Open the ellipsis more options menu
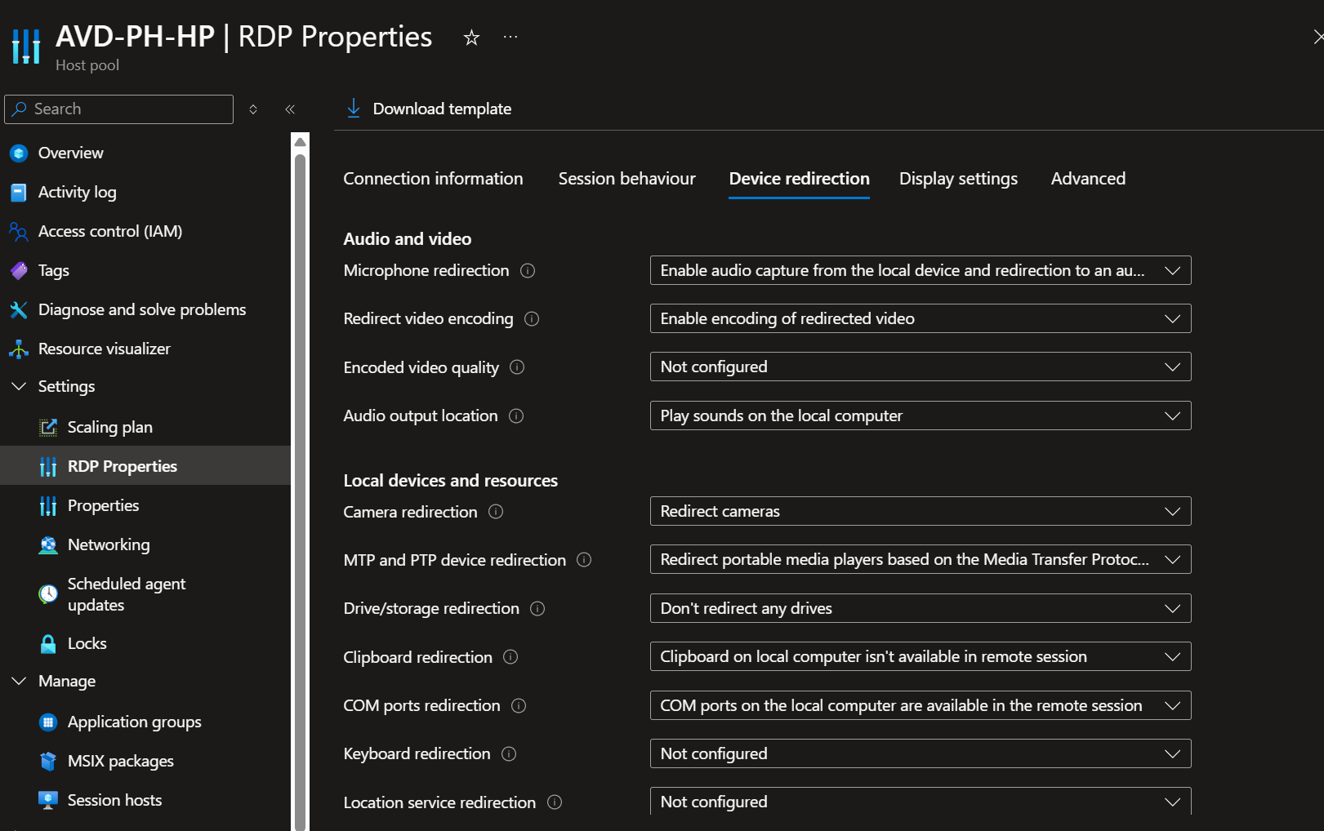Viewport: 1324px width, 831px height. tap(510, 37)
